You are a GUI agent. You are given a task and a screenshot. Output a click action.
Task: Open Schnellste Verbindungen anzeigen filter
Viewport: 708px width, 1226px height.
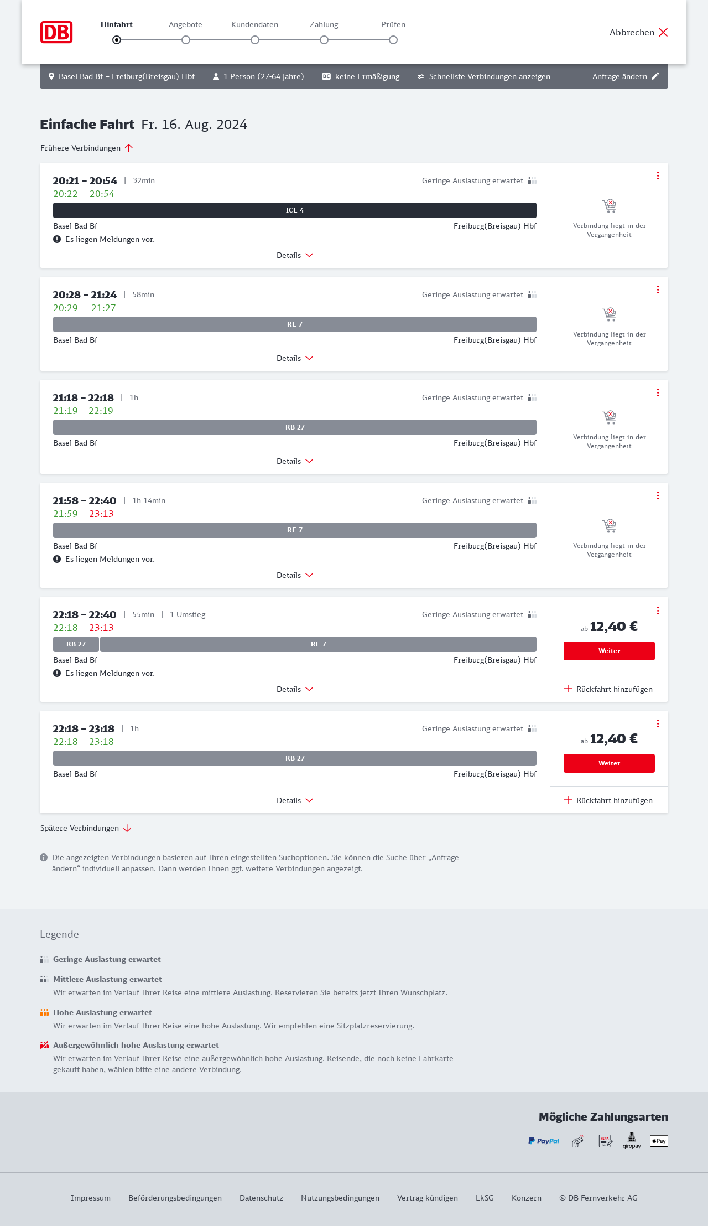pyautogui.click(x=484, y=76)
